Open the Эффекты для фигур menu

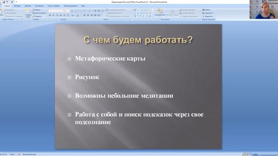click(x=189, y=16)
